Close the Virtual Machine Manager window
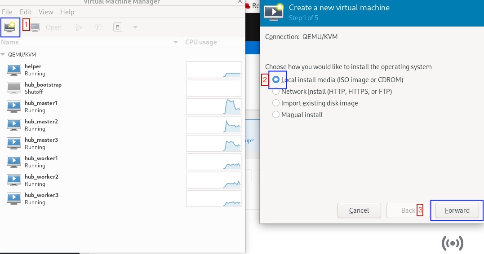The image size is (484, 254). pos(240,1)
